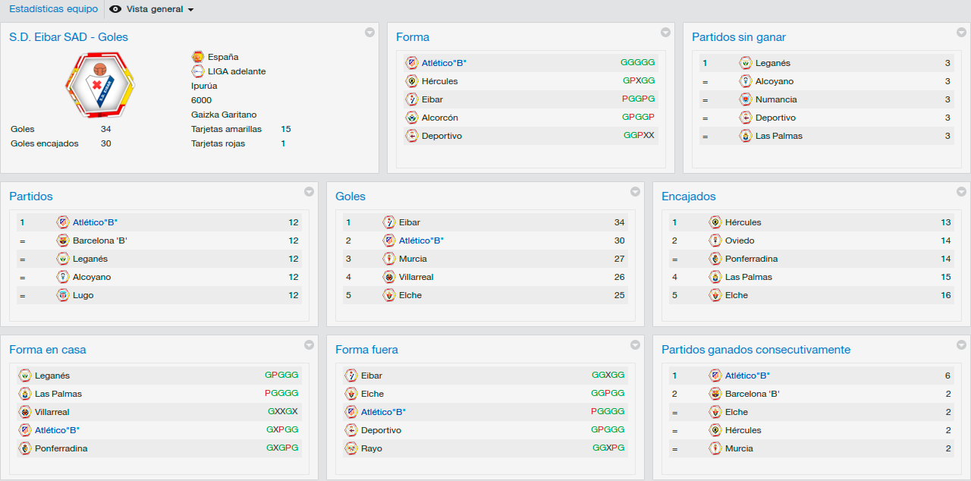
Task: Expand the Forma panel options arrow
Action: click(665, 32)
